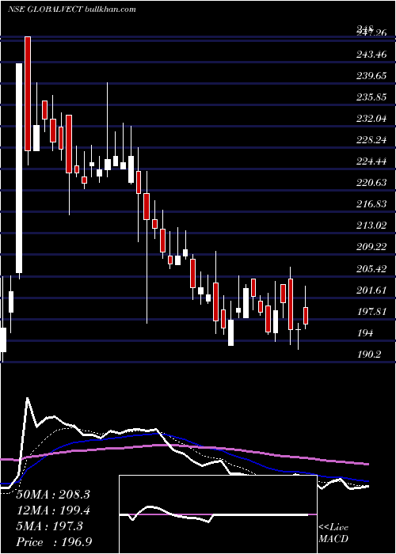Click the 201.61 price axis label
This screenshot has width=396, height=554.
click(371, 290)
